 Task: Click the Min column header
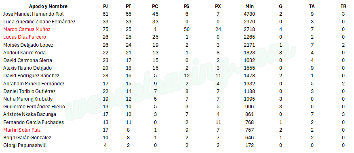click(249, 6)
